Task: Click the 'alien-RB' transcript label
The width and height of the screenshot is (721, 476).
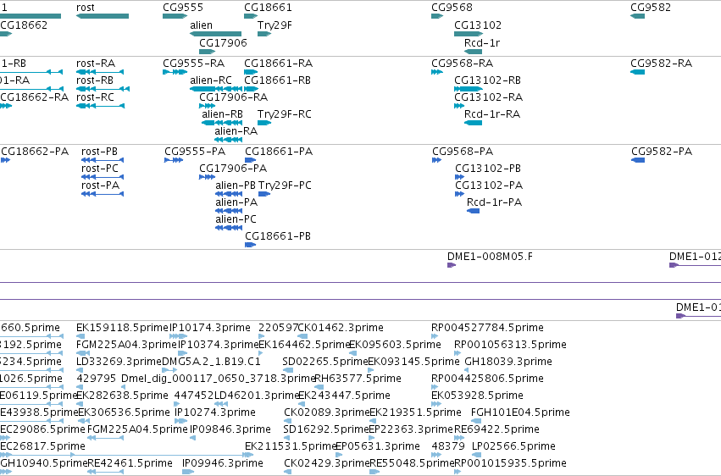Action: click(x=223, y=114)
